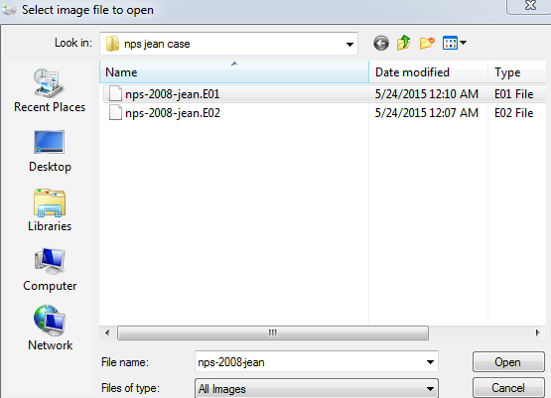Click the dialog title bar icon
The width and height of the screenshot is (551, 398).
tap(9, 10)
